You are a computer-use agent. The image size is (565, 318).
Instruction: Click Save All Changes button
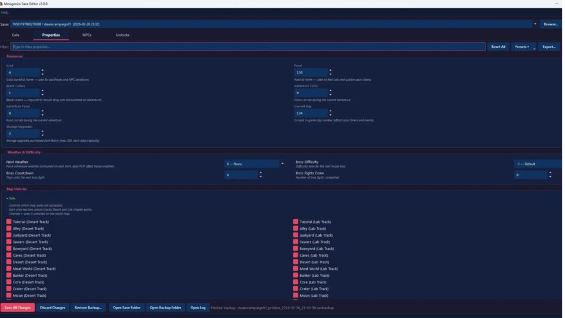click(18, 307)
